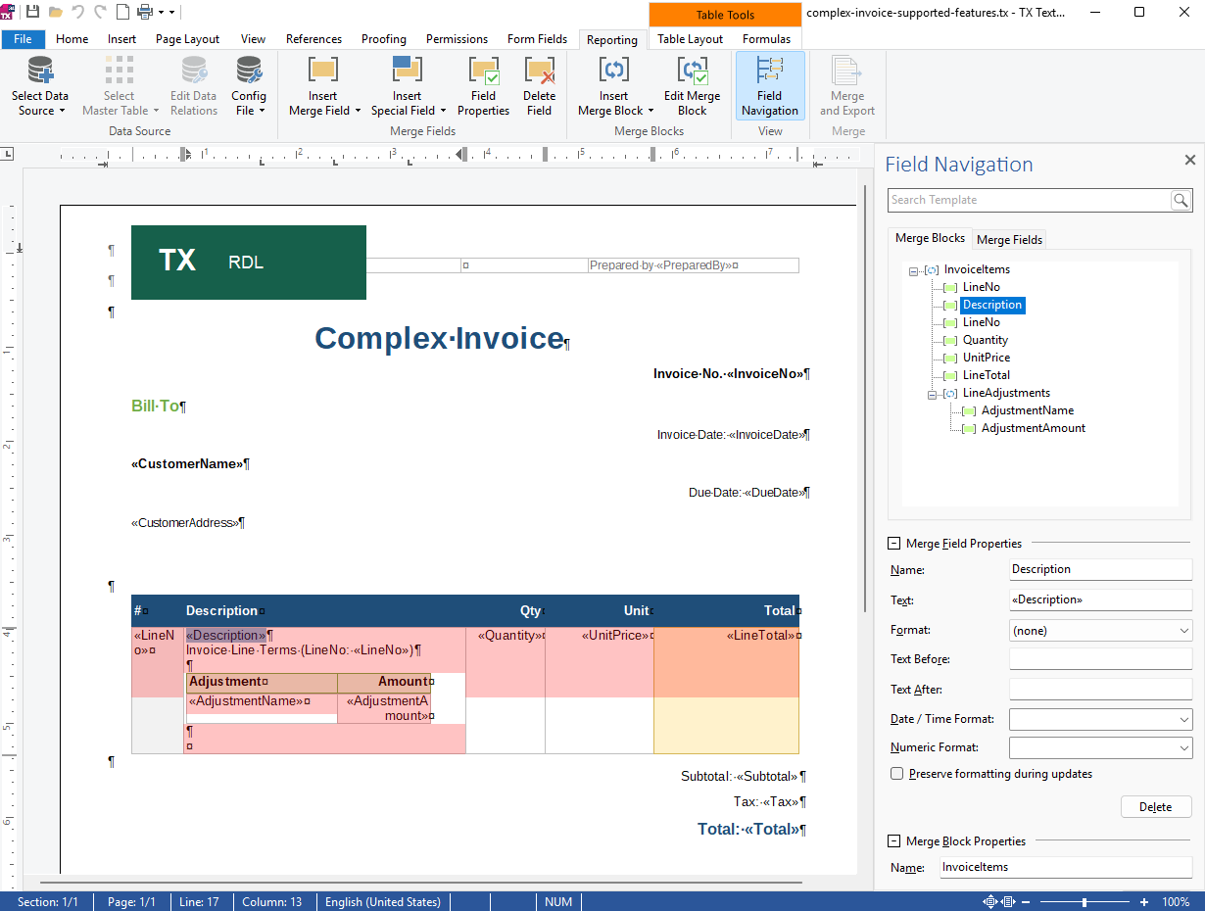Click the «CustomerName» merge field in document
Screen dimensions: 1205x911
coord(187,463)
